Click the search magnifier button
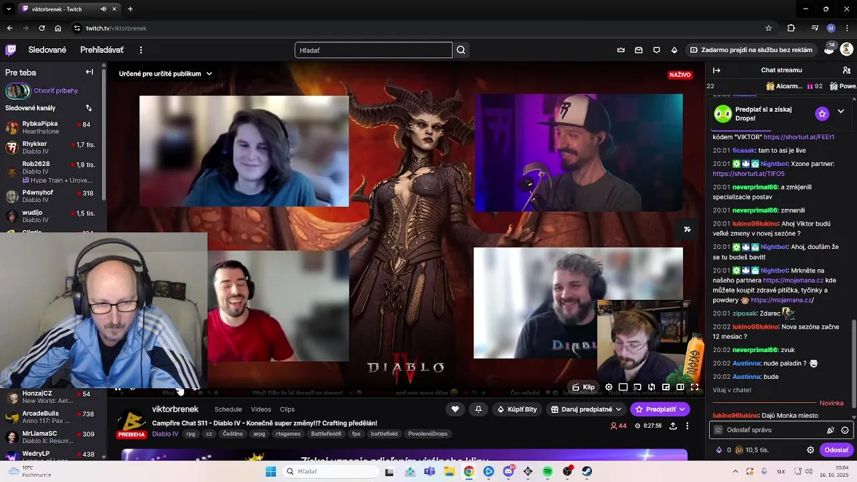Image resolution: width=857 pixels, height=482 pixels. [x=461, y=50]
